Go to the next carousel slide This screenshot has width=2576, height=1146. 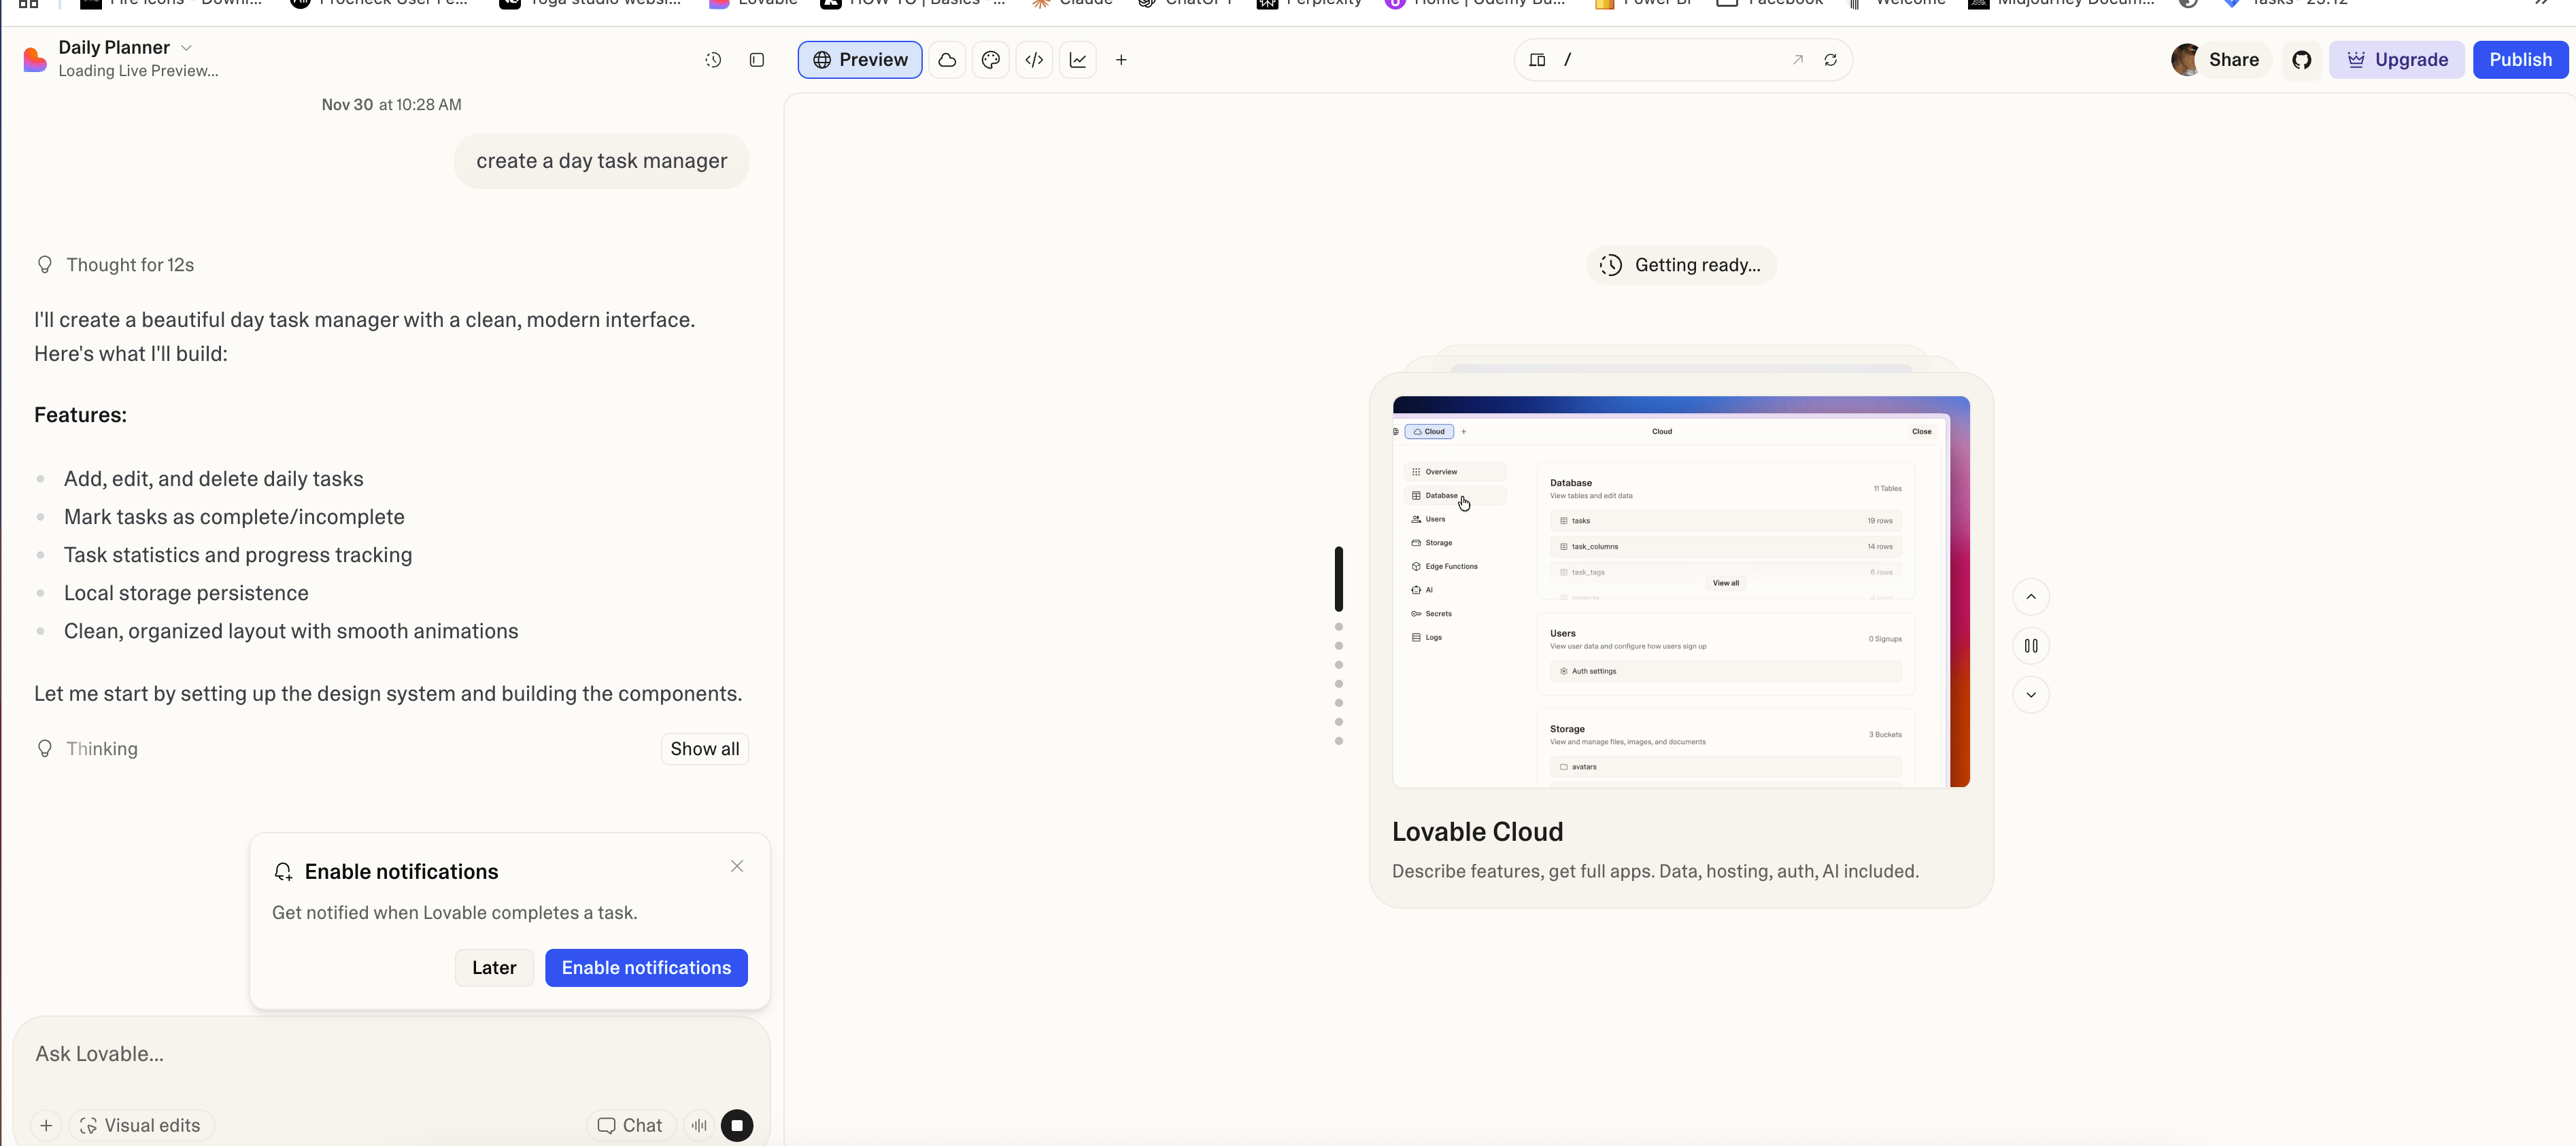[2030, 695]
